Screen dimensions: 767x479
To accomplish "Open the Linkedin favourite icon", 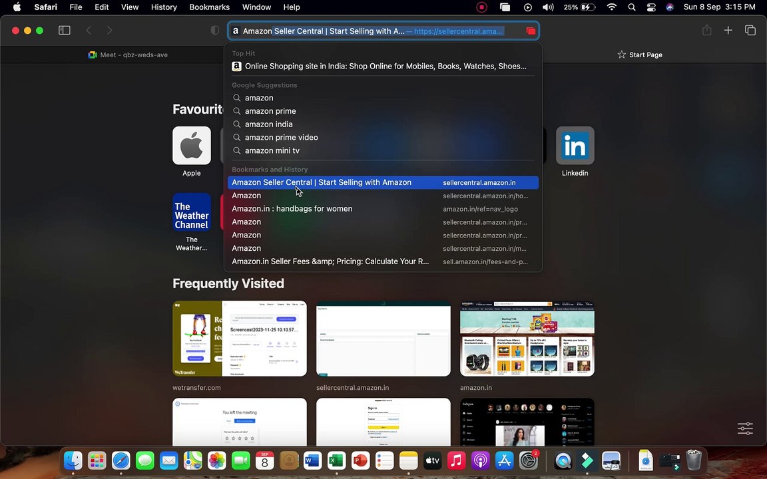I will point(575,146).
